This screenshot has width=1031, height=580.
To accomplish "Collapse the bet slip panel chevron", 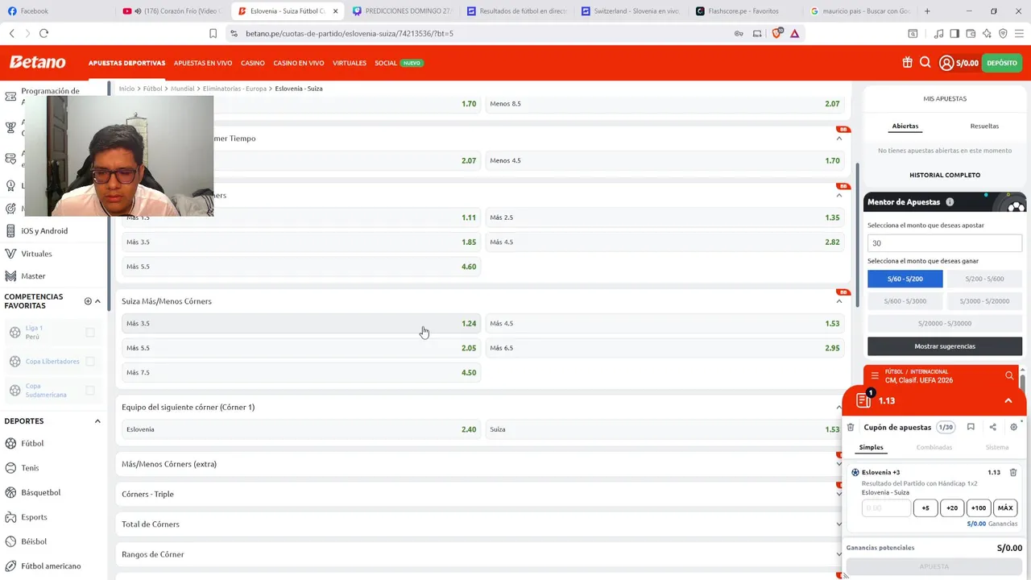I will click(x=1008, y=400).
